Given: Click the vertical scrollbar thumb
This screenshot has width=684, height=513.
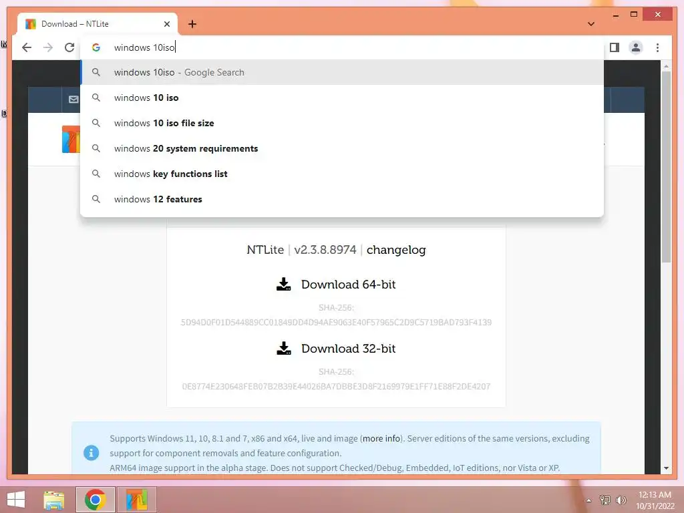Looking at the screenshot, I should (x=666, y=167).
